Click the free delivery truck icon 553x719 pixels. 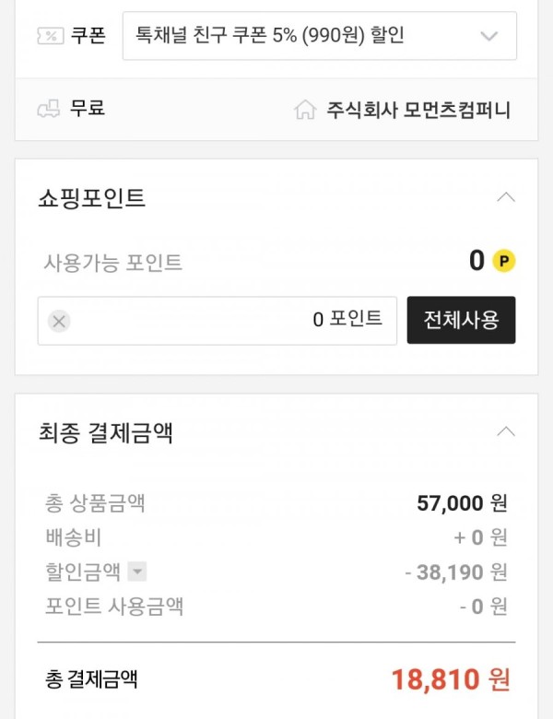pos(49,109)
